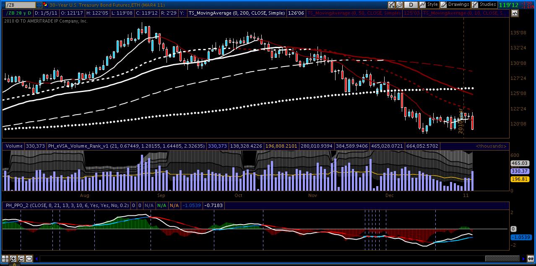
Task: Click the 'Volume' study label
Action: click(14, 146)
